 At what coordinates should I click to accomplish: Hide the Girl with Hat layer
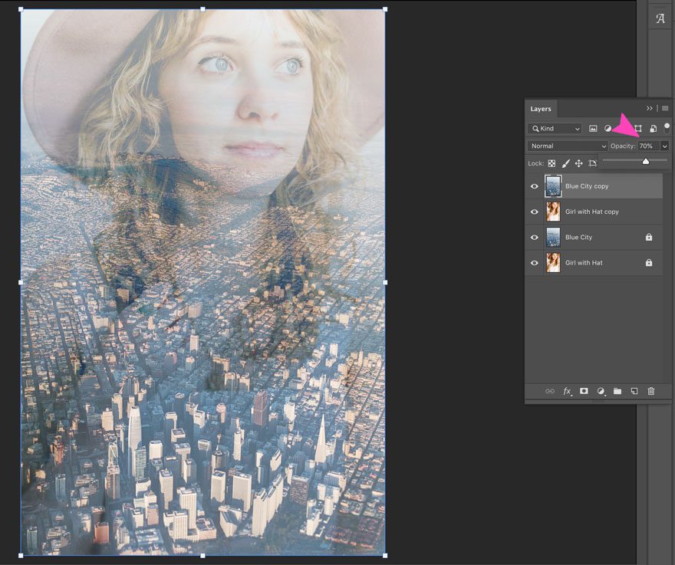click(534, 263)
